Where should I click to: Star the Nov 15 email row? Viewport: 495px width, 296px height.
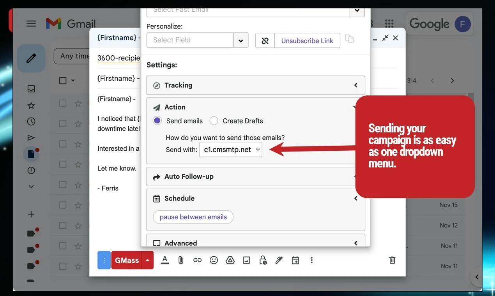pos(78,205)
